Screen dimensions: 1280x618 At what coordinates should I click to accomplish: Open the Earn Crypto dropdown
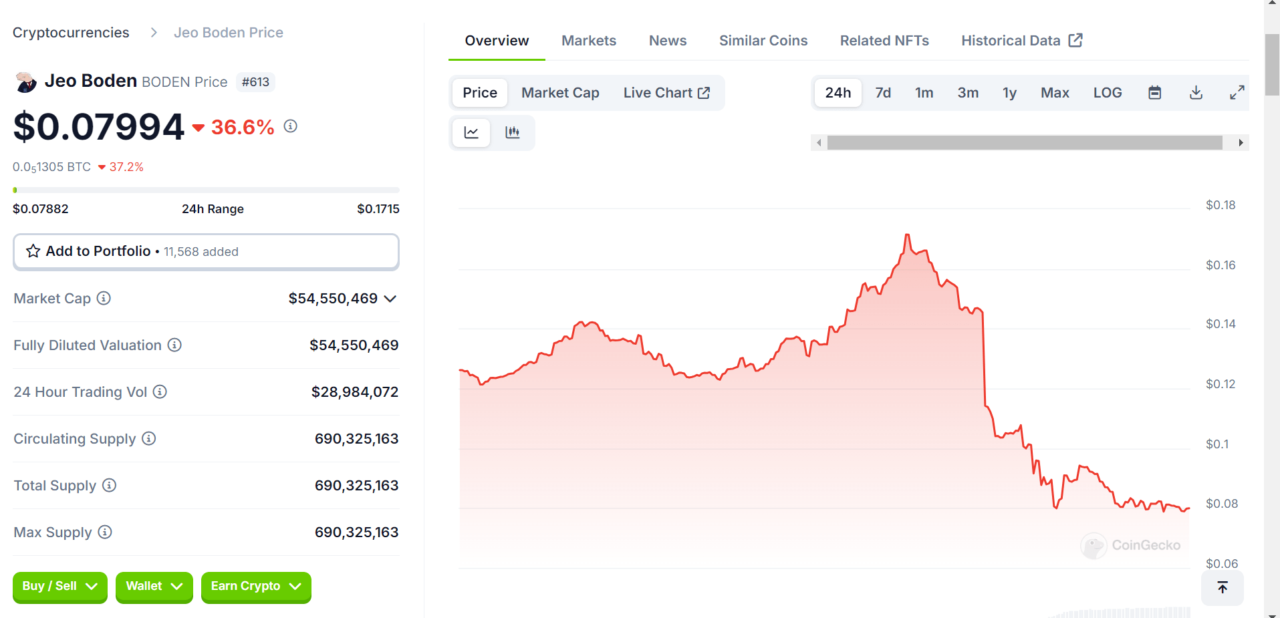pyautogui.click(x=255, y=587)
